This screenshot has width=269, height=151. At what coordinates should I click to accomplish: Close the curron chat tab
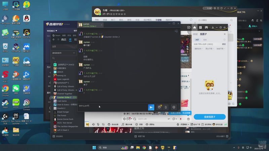pyautogui.click(x=102, y=25)
